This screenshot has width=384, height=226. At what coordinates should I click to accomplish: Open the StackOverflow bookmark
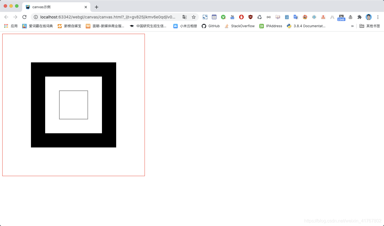[x=240, y=26]
